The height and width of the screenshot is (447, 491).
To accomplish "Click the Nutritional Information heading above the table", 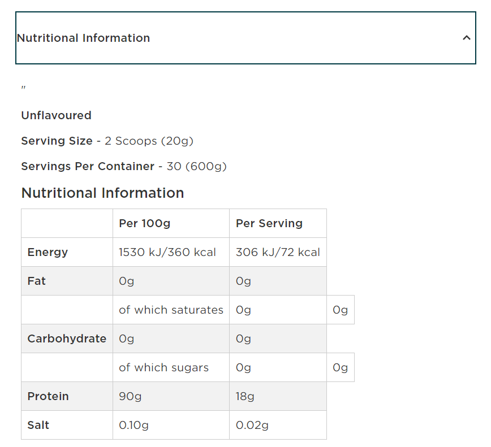I will pos(102,193).
